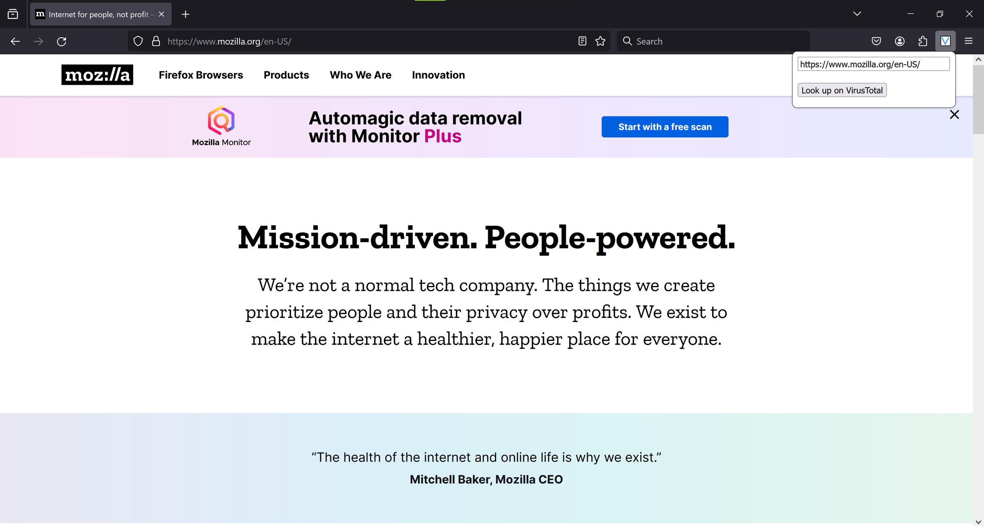Open the hamburger application menu
This screenshot has height=526, width=984.
coord(968,41)
